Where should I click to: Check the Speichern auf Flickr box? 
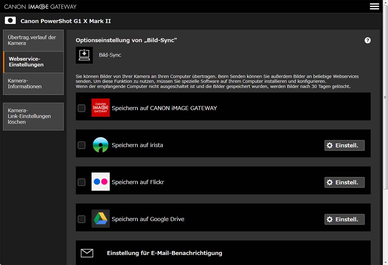81,182
